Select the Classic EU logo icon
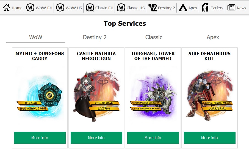This screenshot has width=249, height=149. (x=90, y=8)
